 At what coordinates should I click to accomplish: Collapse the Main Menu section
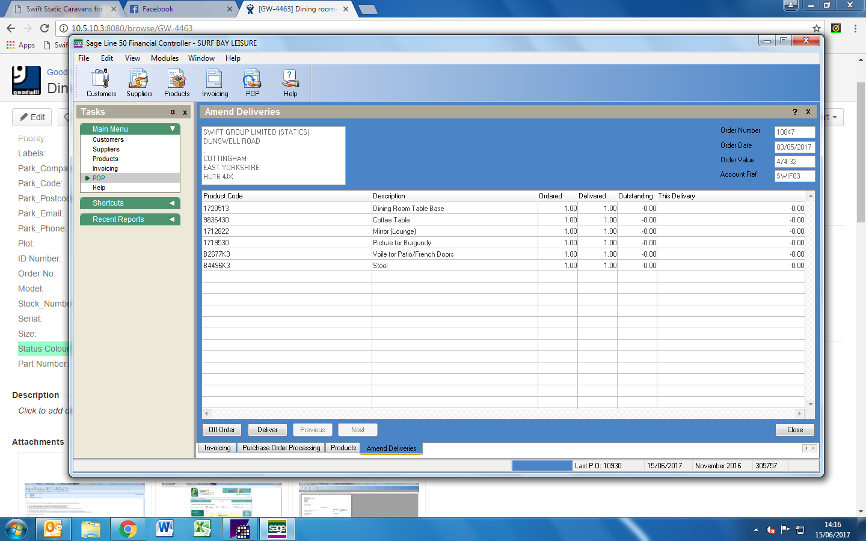[172, 129]
